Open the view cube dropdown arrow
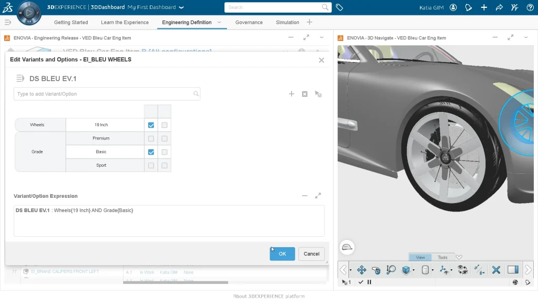538x303 pixels. click(413, 270)
